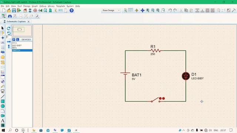Image resolution: width=237 pixels, height=133 pixels.
Task: Select the Junction Dot Mode tool
Action: pyautogui.click(x=3, y=38)
